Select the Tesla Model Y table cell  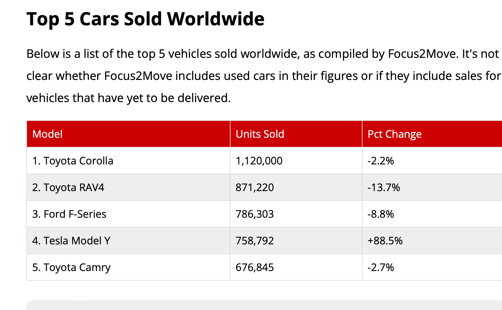tap(71, 241)
